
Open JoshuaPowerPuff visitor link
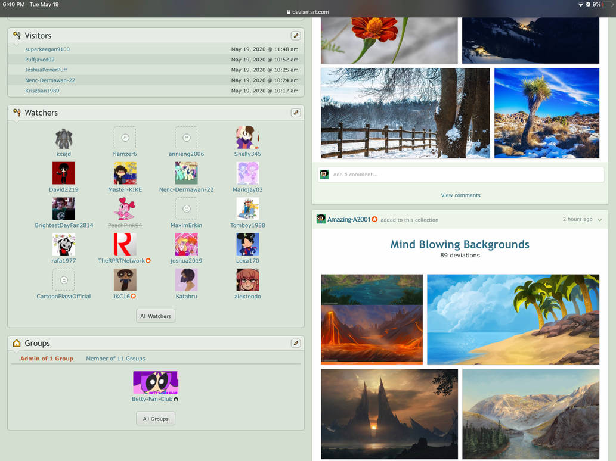(46, 70)
